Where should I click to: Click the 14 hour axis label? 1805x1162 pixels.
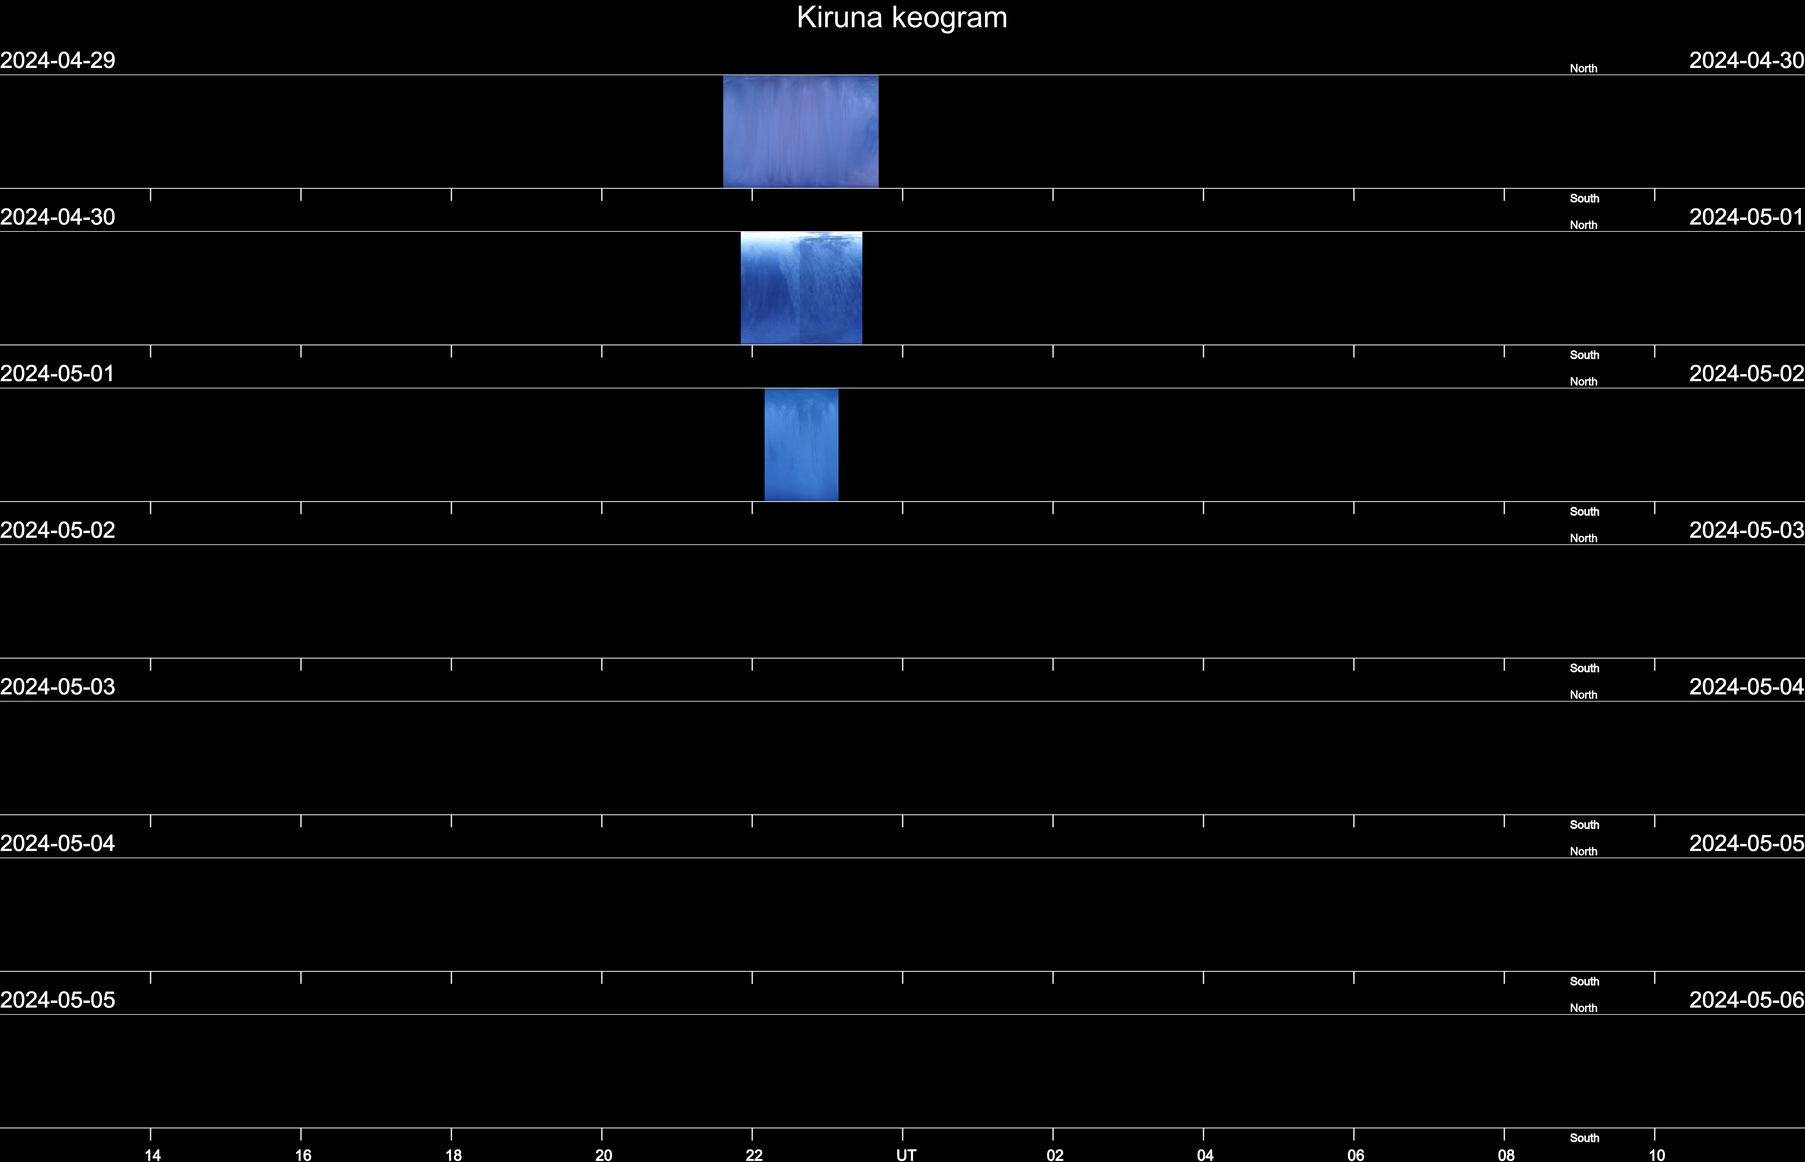153,1154
